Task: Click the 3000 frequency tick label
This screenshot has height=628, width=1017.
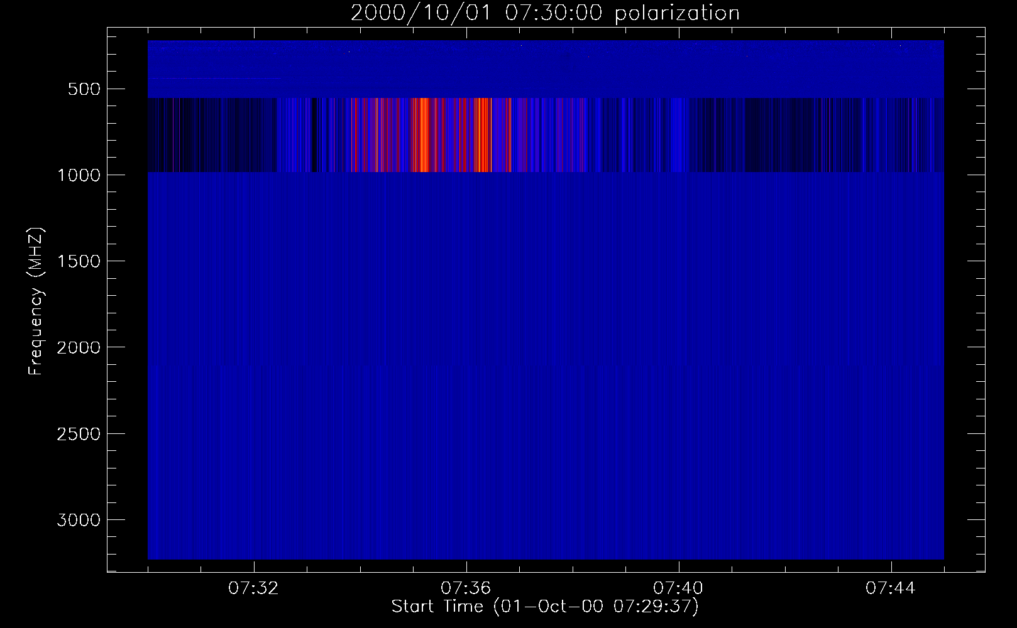Action: pyautogui.click(x=79, y=520)
